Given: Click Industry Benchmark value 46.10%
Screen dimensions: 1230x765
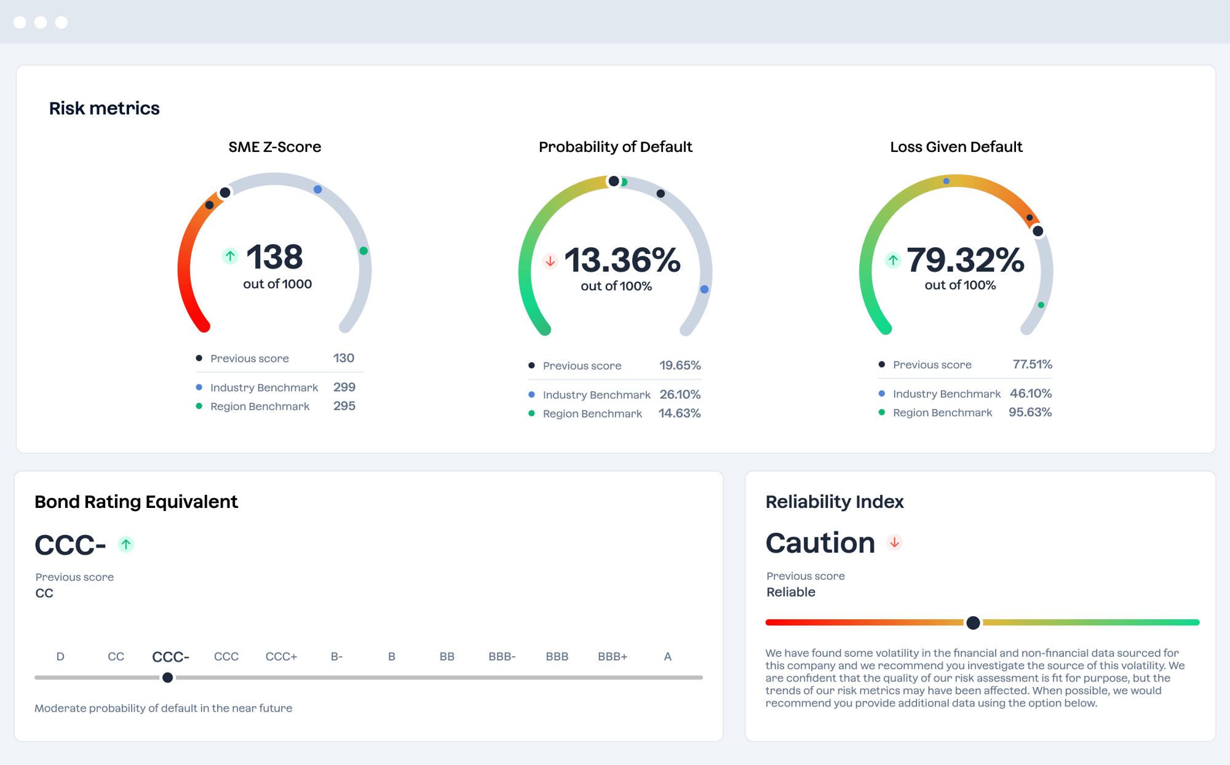Looking at the screenshot, I should [1031, 393].
